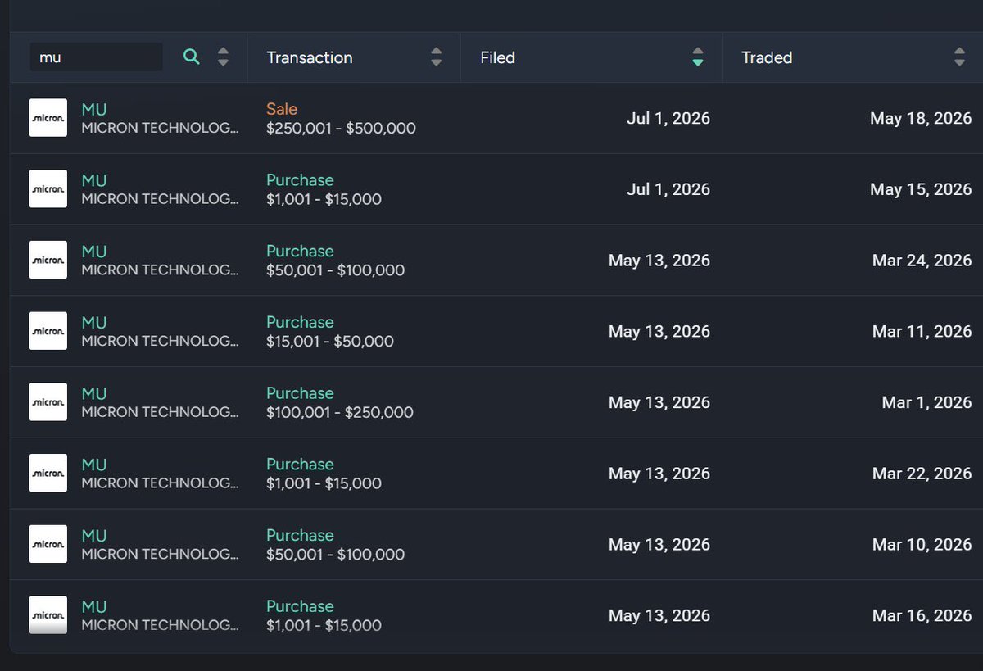This screenshot has height=671, width=983.
Task: Toggle sort arrows on Filed column
Action: point(697,57)
